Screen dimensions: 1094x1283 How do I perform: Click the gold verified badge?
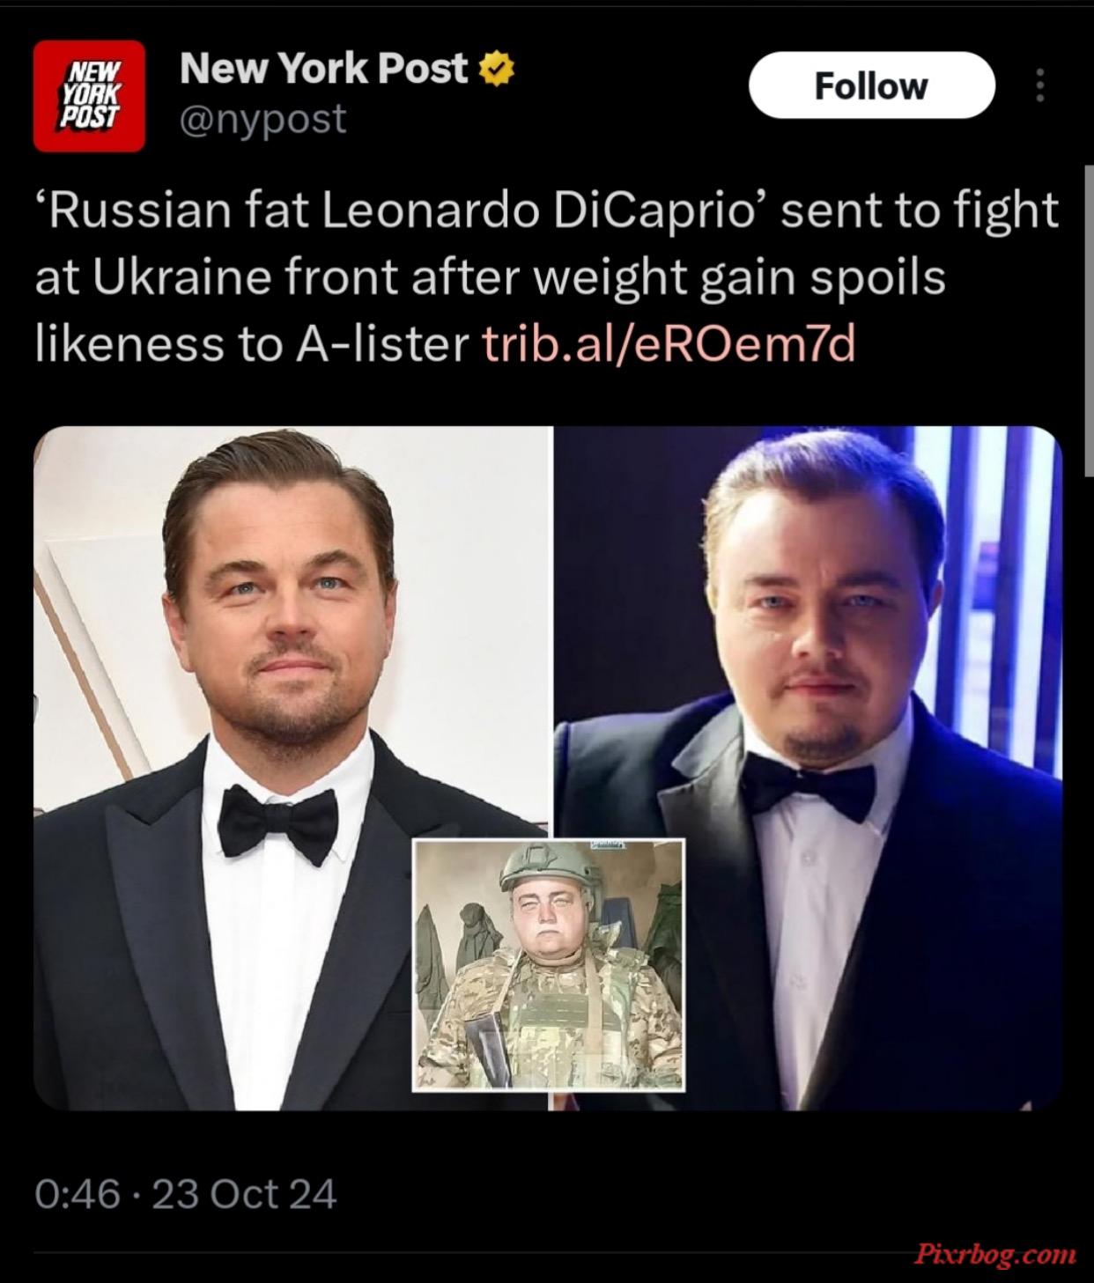tap(497, 70)
